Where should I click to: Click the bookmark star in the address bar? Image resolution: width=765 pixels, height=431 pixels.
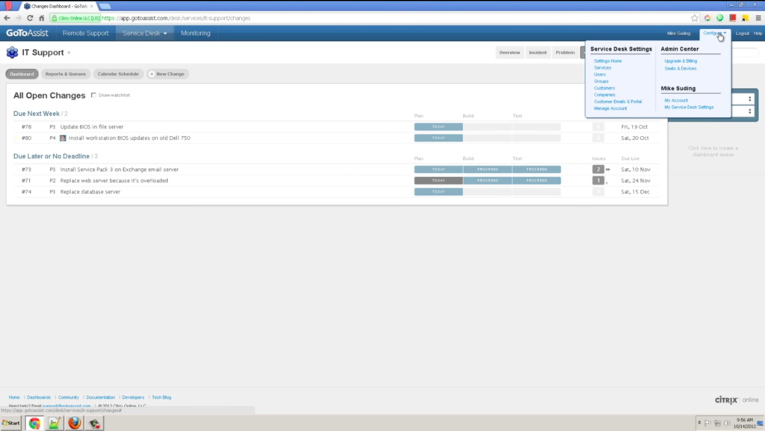click(x=696, y=19)
